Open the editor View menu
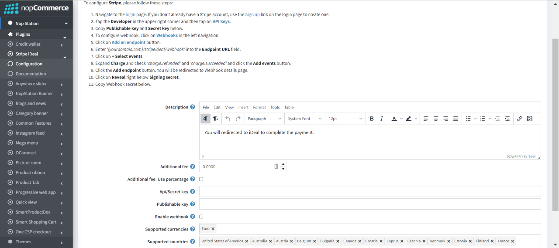The width and height of the screenshot is (559, 248). [229, 107]
